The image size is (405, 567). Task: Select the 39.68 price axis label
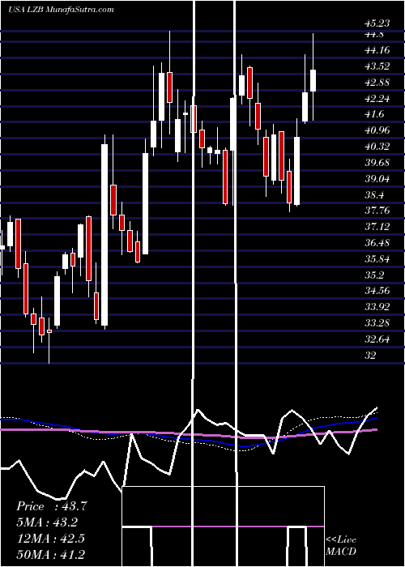pyautogui.click(x=377, y=162)
